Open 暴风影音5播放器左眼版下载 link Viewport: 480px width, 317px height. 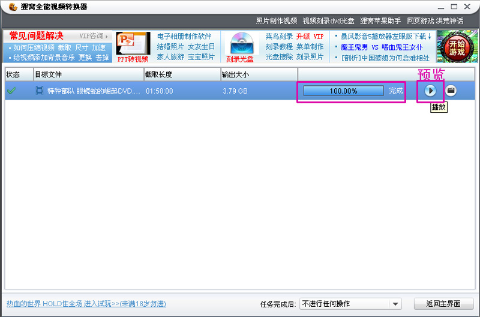click(386, 37)
